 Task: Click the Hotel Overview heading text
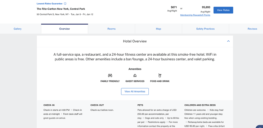(135, 41)
